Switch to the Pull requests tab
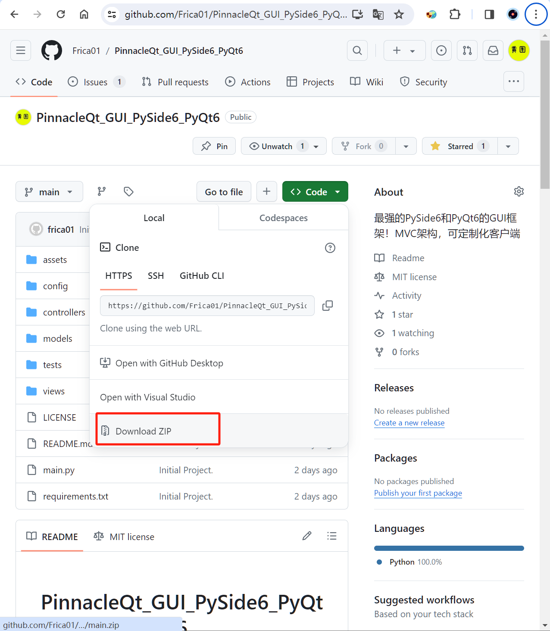550x631 pixels. (175, 82)
